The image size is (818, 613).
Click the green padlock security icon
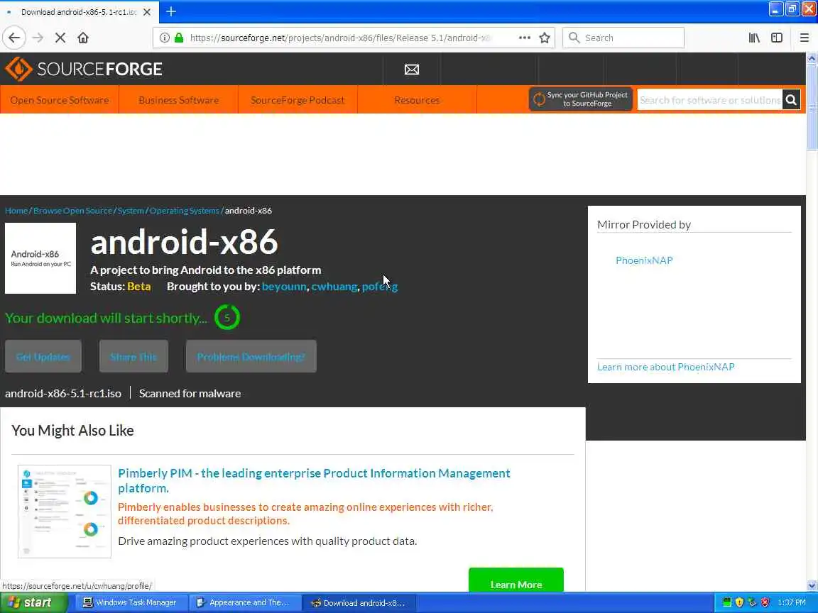(179, 38)
